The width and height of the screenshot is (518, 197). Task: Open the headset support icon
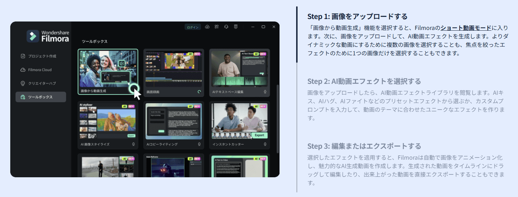click(226, 27)
